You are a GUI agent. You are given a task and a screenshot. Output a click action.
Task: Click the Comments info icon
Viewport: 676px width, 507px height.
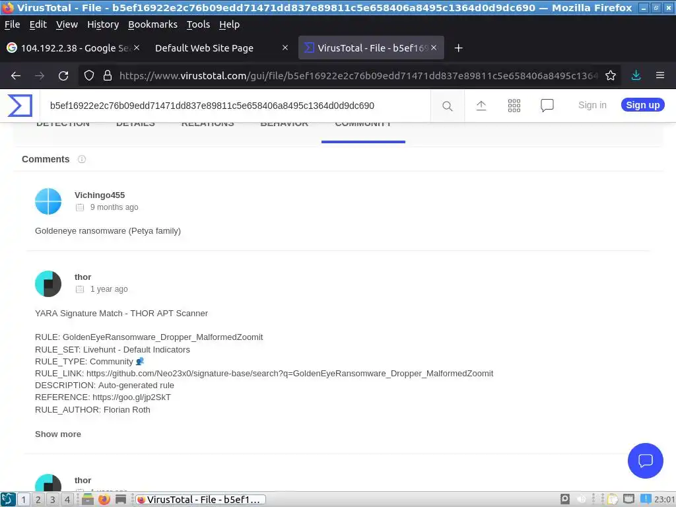(x=81, y=160)
